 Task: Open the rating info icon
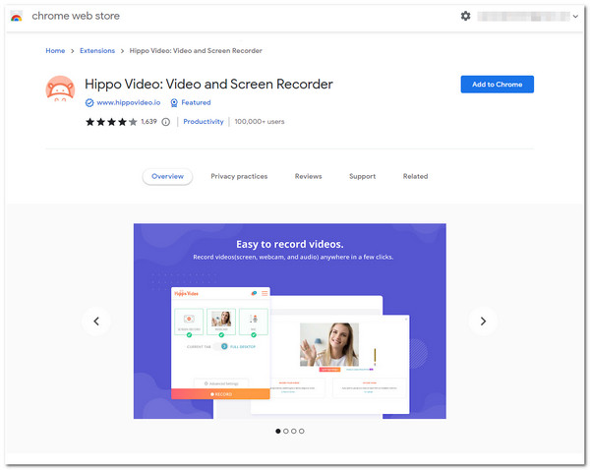tap(165, 122)
